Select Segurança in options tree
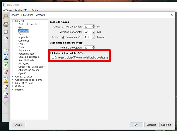Viewport: 177px width, 131px height. (x=24, y=51)
